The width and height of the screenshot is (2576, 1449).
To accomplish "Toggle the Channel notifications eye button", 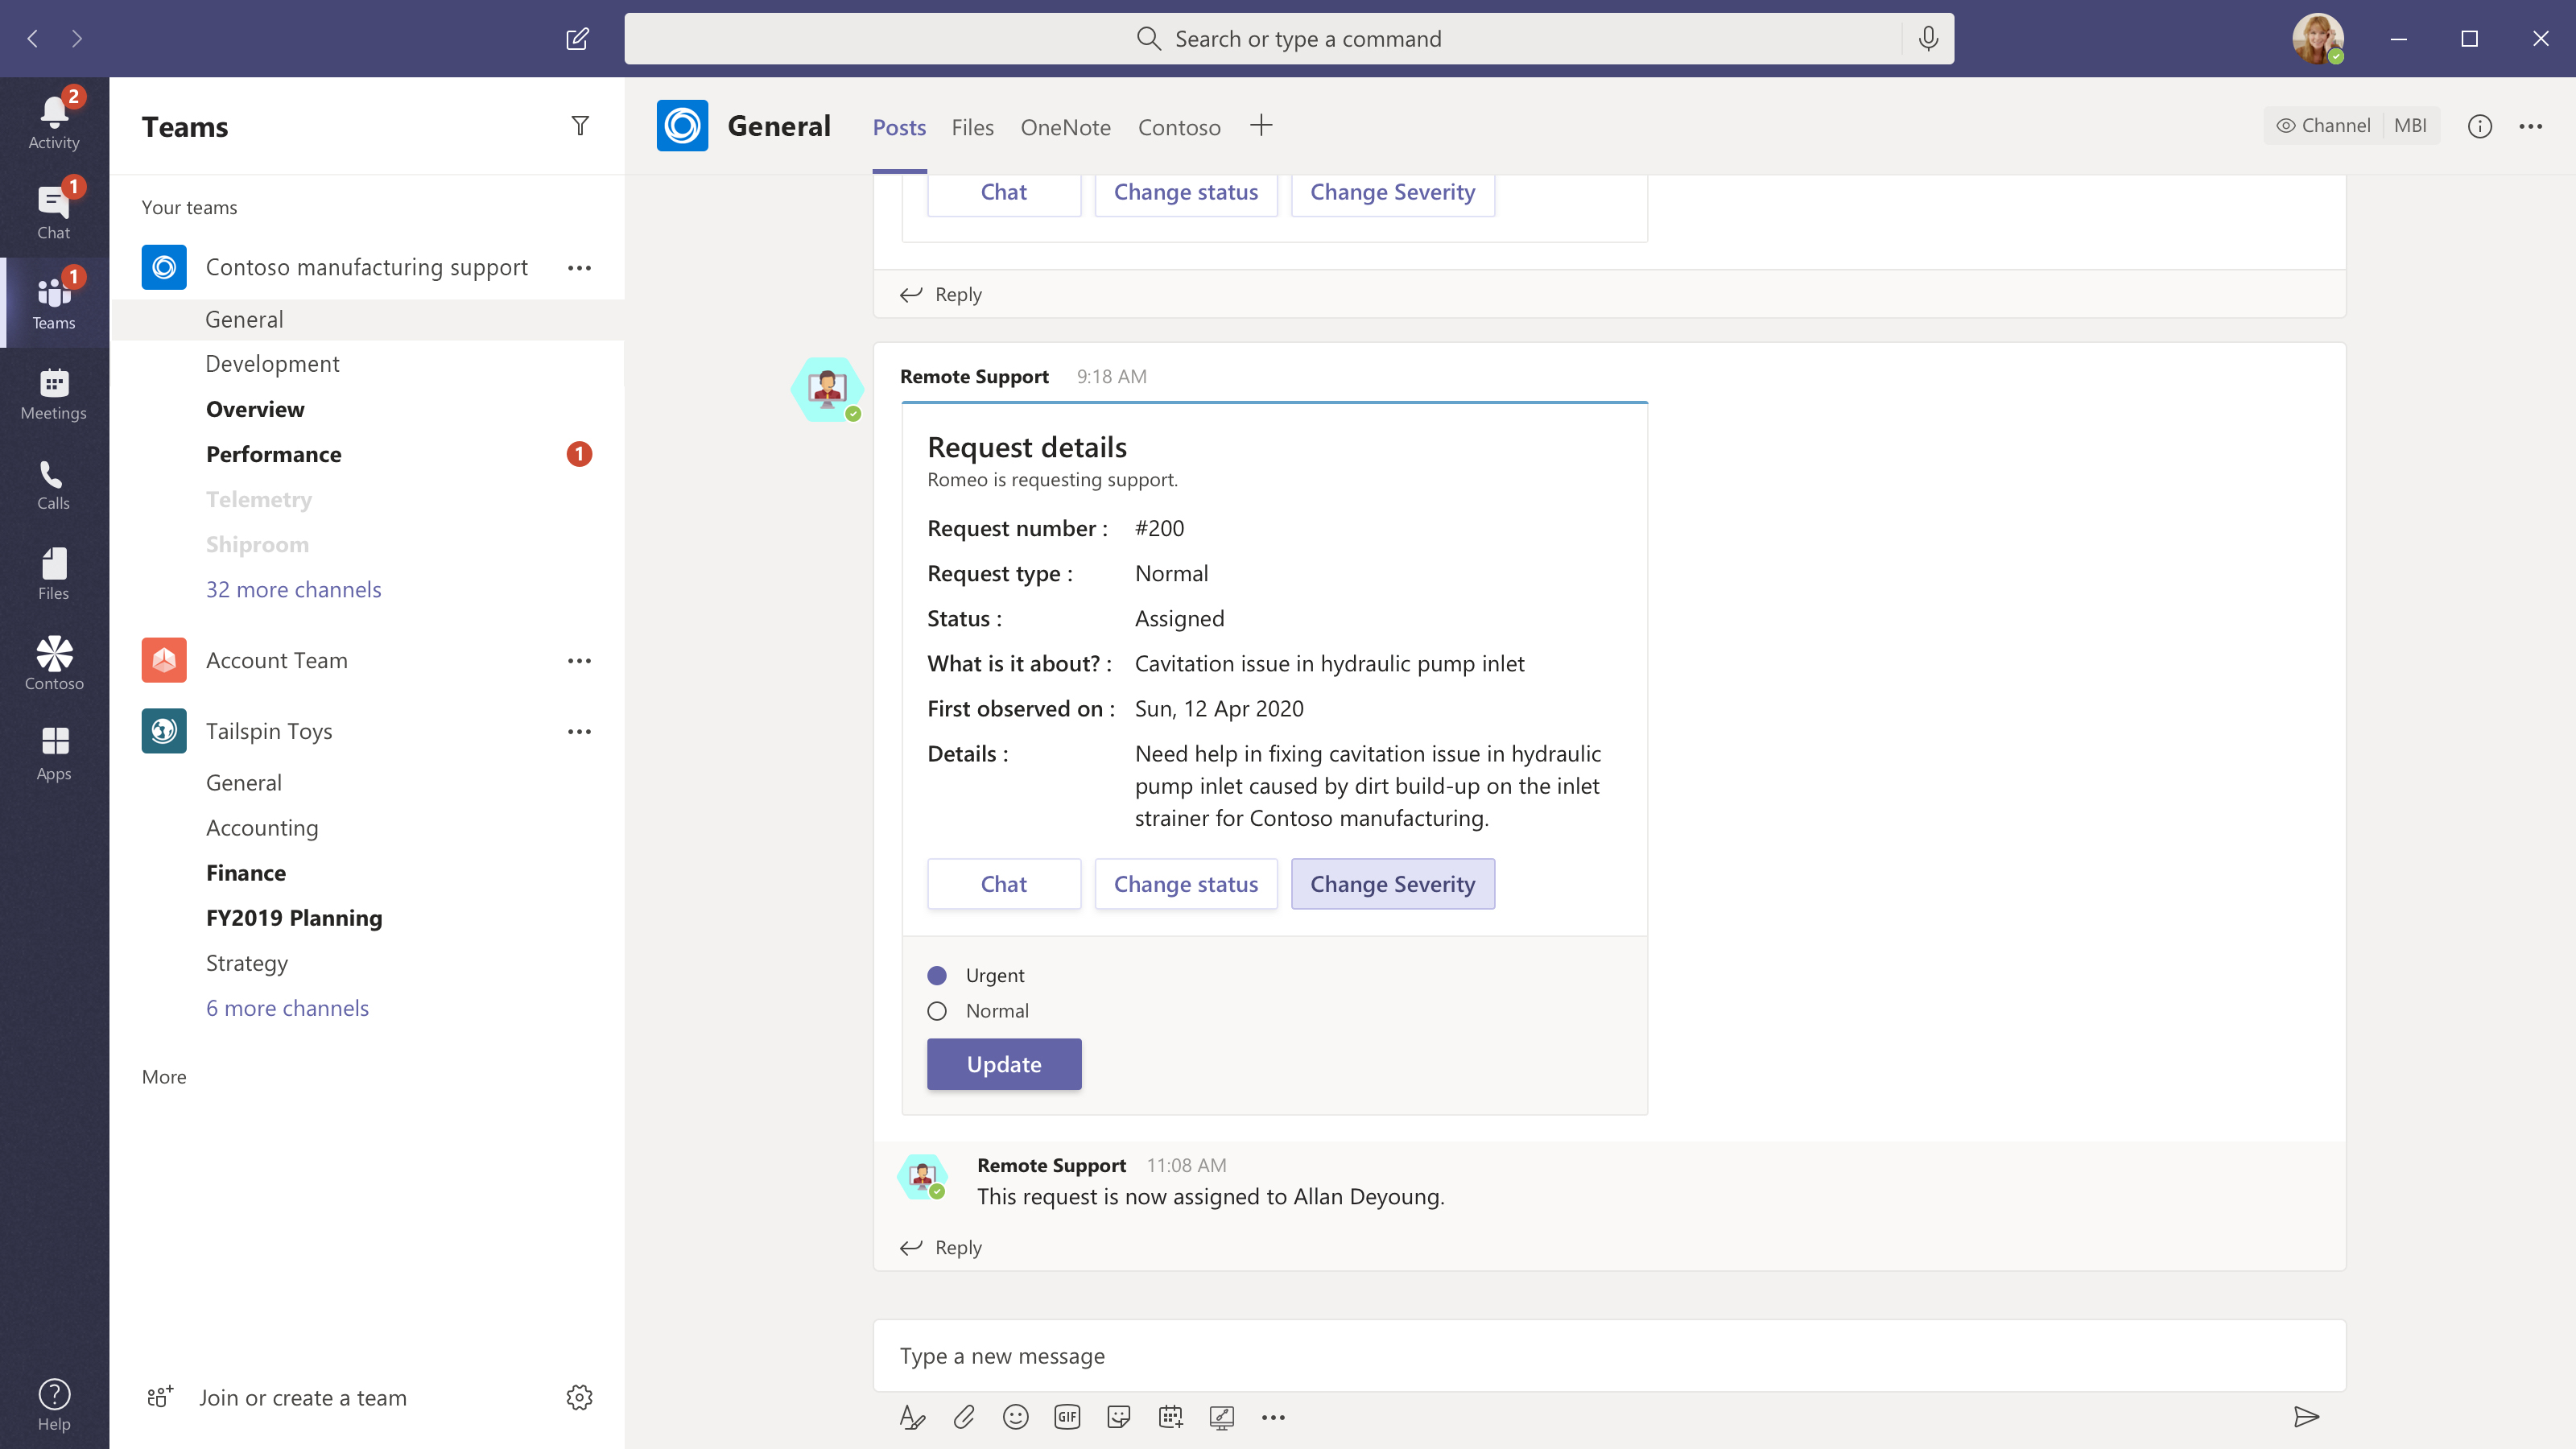I will [2322, 126].
